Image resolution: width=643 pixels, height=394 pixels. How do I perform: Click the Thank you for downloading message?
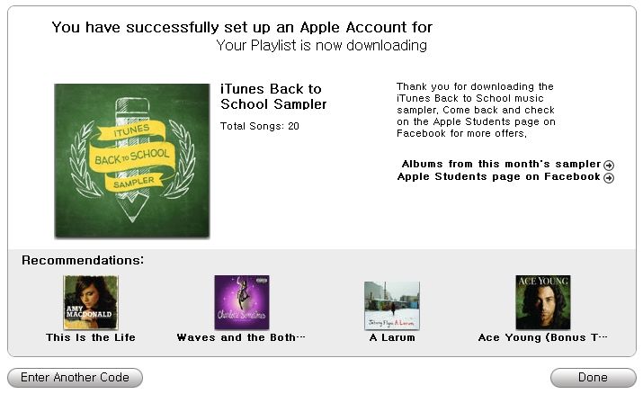coord(476,110)
